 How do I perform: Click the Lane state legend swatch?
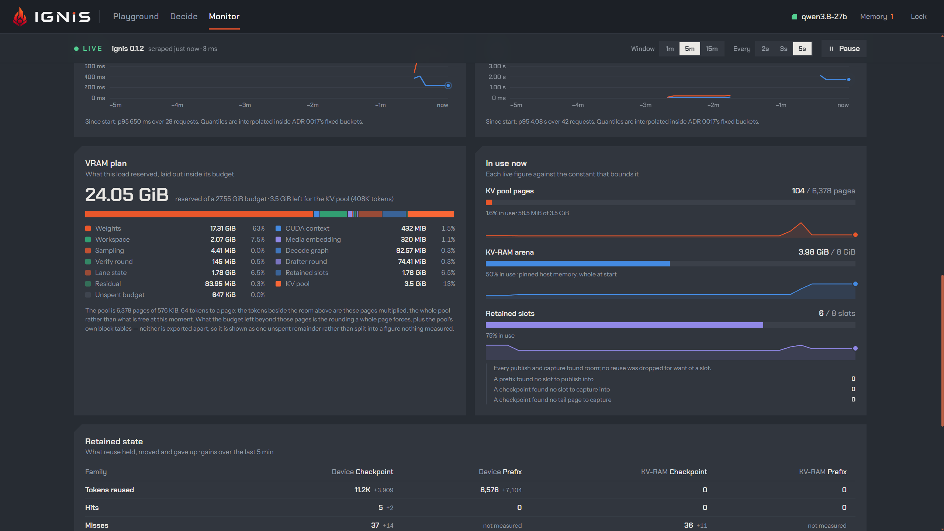pyautogui.click(x=88, y=273)
